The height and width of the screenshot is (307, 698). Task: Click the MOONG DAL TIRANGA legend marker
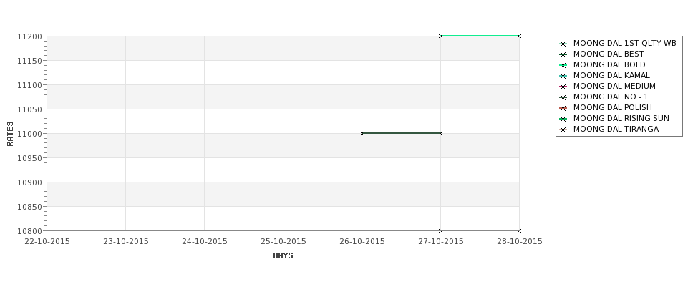click(x=563, y=130)
